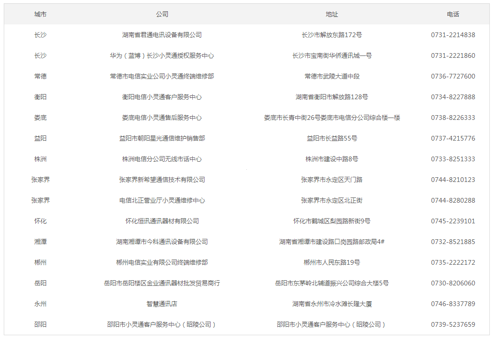Click the 公司 column header
This screenshot has width=495, height=339.
pyautogui.click(x=162, y=14)
